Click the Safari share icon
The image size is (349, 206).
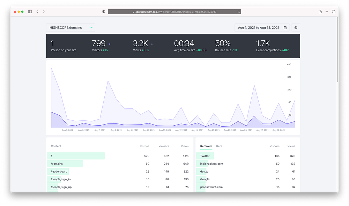(x=320, y=11)
